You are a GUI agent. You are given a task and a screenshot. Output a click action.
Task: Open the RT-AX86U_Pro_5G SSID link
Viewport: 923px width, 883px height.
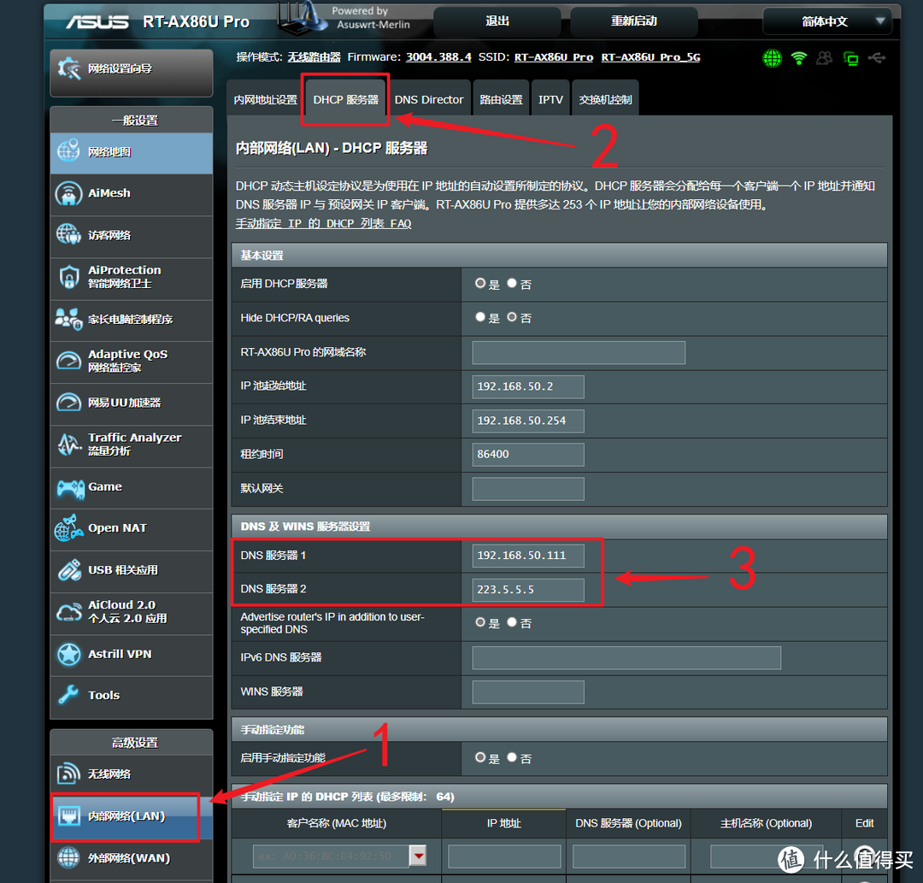coord(650,57)
